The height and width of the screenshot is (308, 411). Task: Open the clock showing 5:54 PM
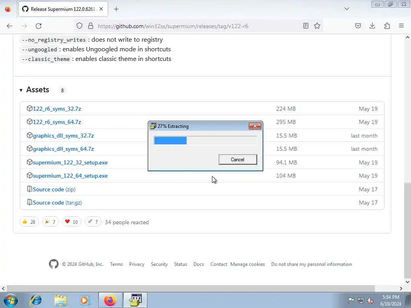pyautogui.click(x=391, y=300)
